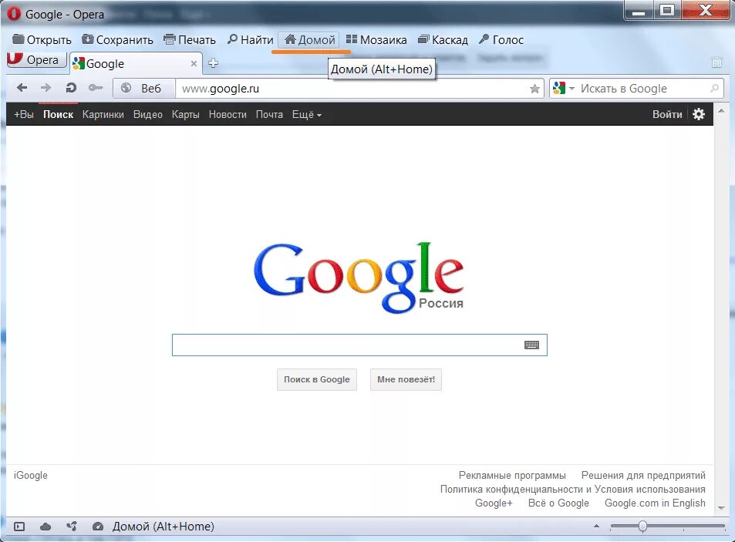Viewport: 735px width, 542px height.
Task: Click the Веб site badge
Action: point(144,88)
